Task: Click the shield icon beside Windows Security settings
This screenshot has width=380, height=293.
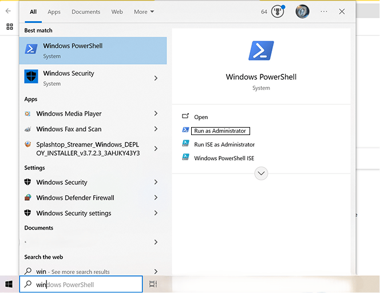Action: pyautogui.click(x=27, y=213)
